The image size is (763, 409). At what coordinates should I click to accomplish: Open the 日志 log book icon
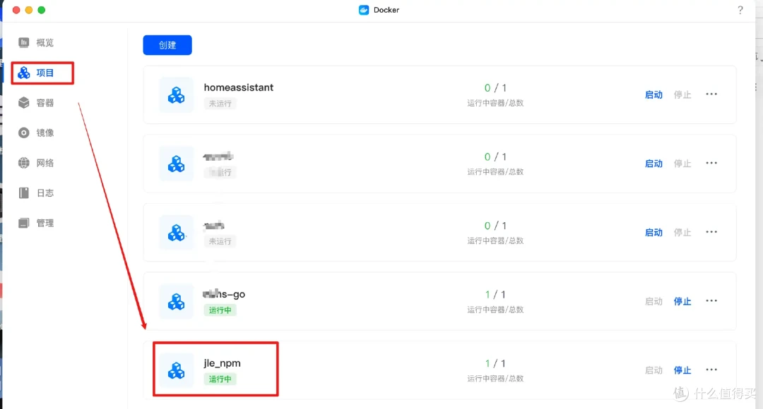pos(24,193)
